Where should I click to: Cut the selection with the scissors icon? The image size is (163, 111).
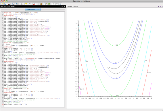[34, 4]
